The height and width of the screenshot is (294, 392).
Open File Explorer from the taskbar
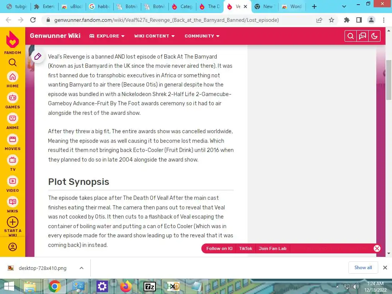click(x=30, y=286)
